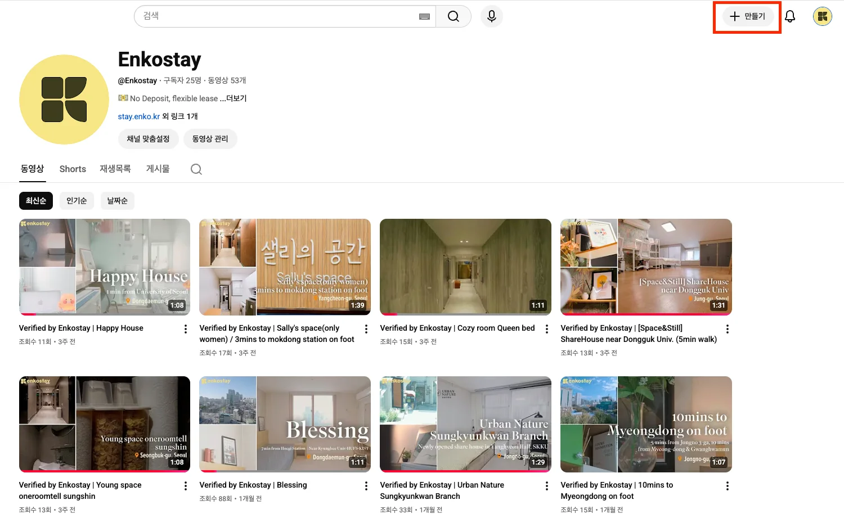Expand channel description with 더보기
This screenshot has width=844, height=518.
pyautogui.click(x=236, y=98)
